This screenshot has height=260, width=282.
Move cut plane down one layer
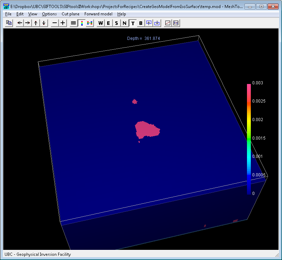[x=157, y=23]
